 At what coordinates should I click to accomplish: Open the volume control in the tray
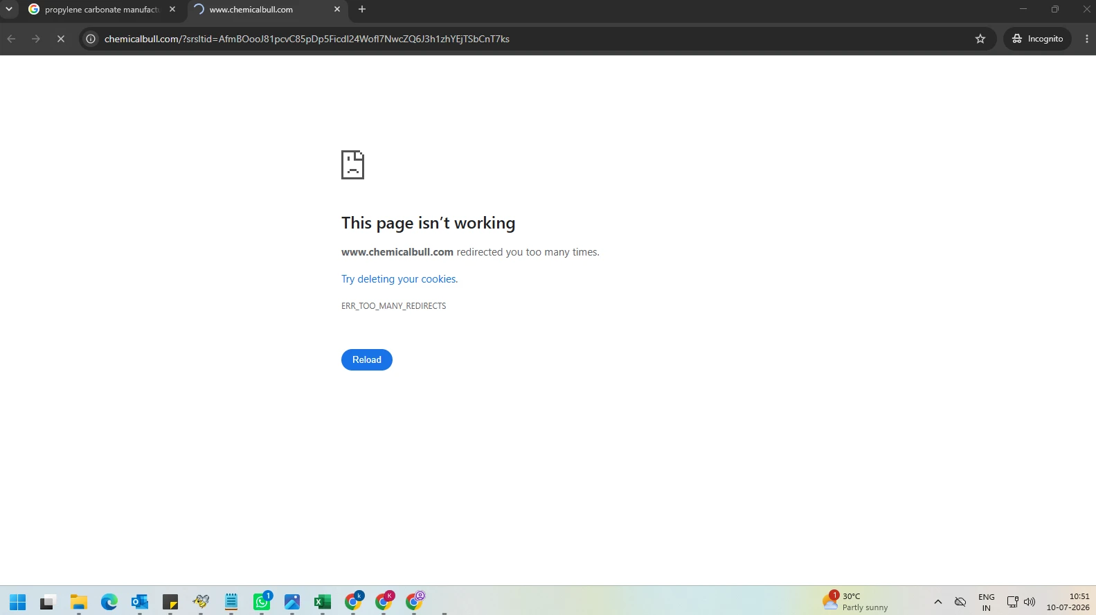click(1030, 602)
